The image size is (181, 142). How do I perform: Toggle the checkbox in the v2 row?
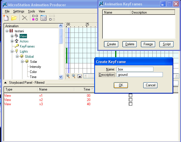(131, 100)
